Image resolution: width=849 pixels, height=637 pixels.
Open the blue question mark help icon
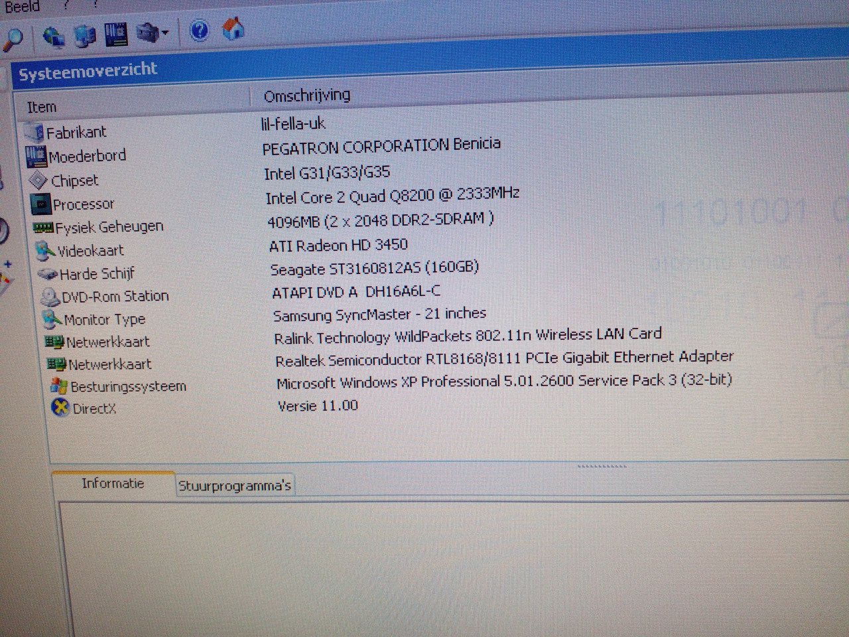click(199, 31)
